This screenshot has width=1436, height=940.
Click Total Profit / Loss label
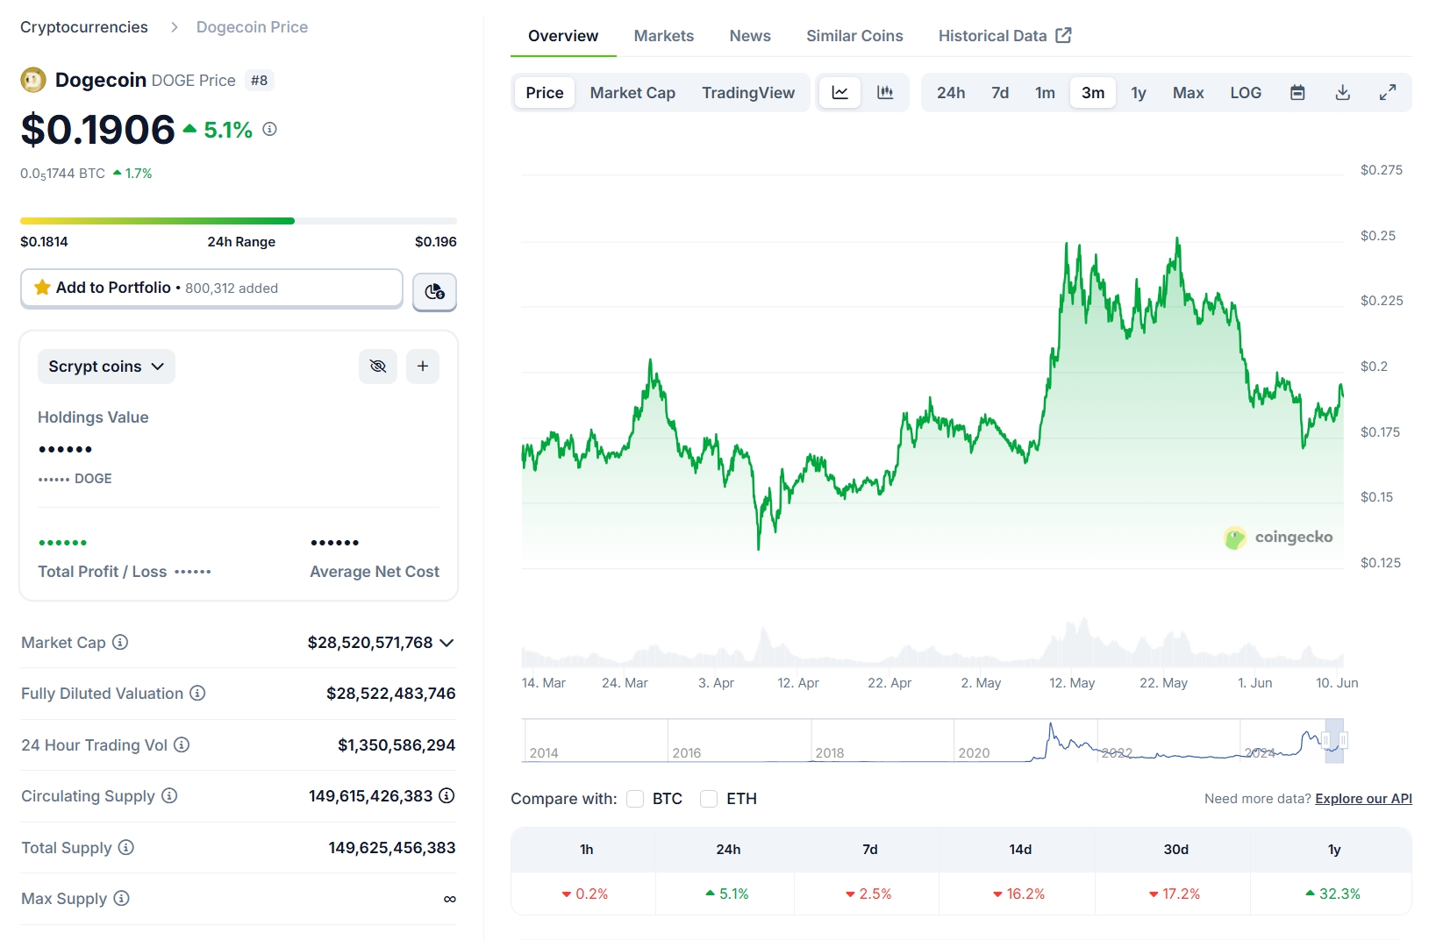pyautogui.click(x=102, y=572)
